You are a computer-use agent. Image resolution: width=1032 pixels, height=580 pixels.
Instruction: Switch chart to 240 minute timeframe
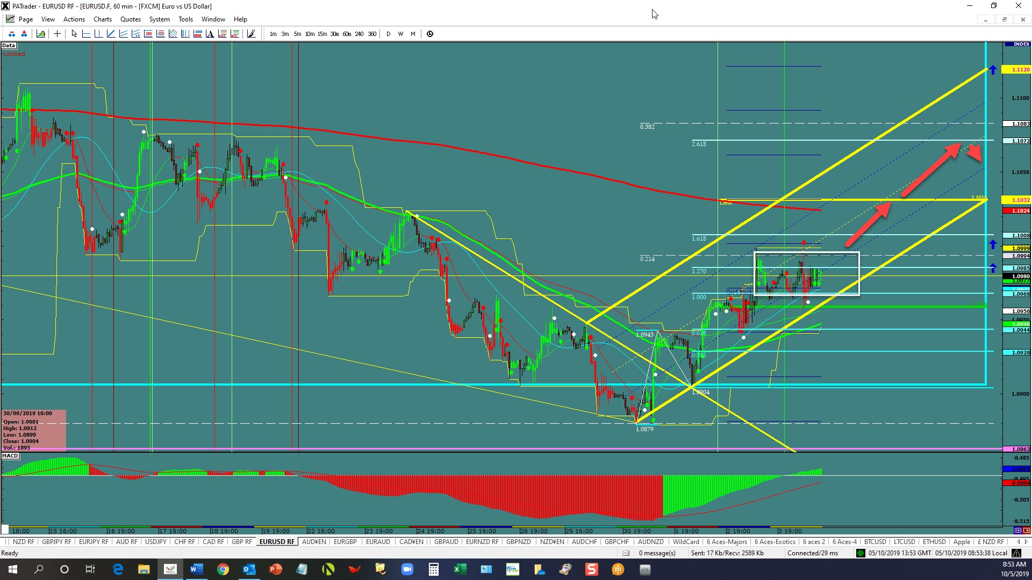(359, 34)
